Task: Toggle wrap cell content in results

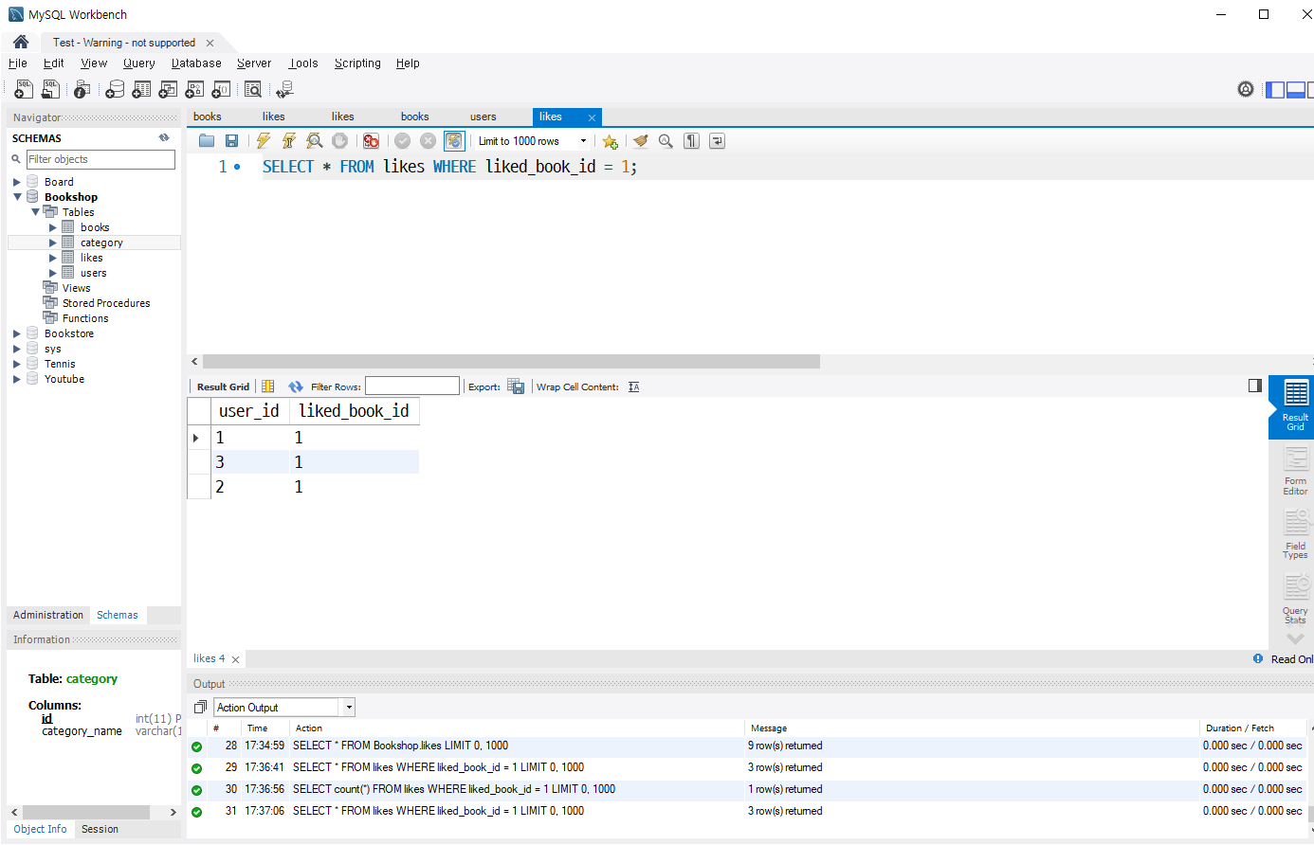Action: (x=634, y=387)
